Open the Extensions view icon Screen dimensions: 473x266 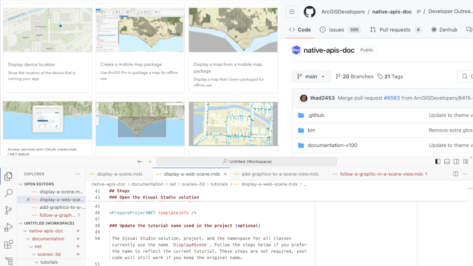pos(9,244)
